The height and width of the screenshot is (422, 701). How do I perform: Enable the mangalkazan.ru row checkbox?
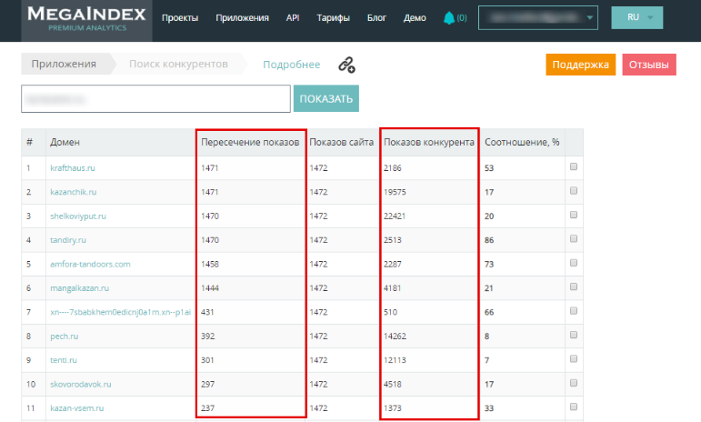tap(574, 287)
